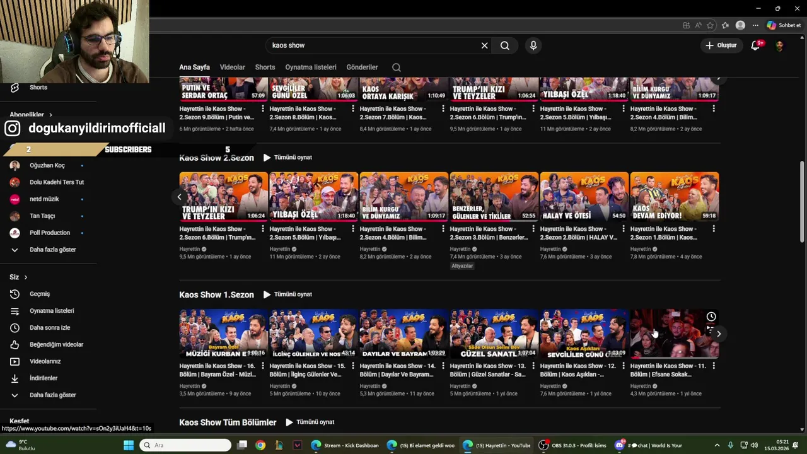Expand Abonelikler section chevron
807x454 pixels.
click(50, 115)
